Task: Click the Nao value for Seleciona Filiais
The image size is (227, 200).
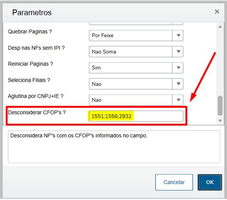Action: click(131, 84)
